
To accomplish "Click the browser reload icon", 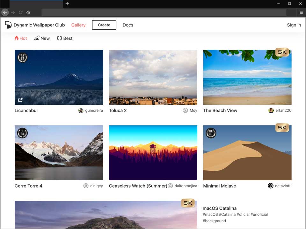I will (20, 12).
